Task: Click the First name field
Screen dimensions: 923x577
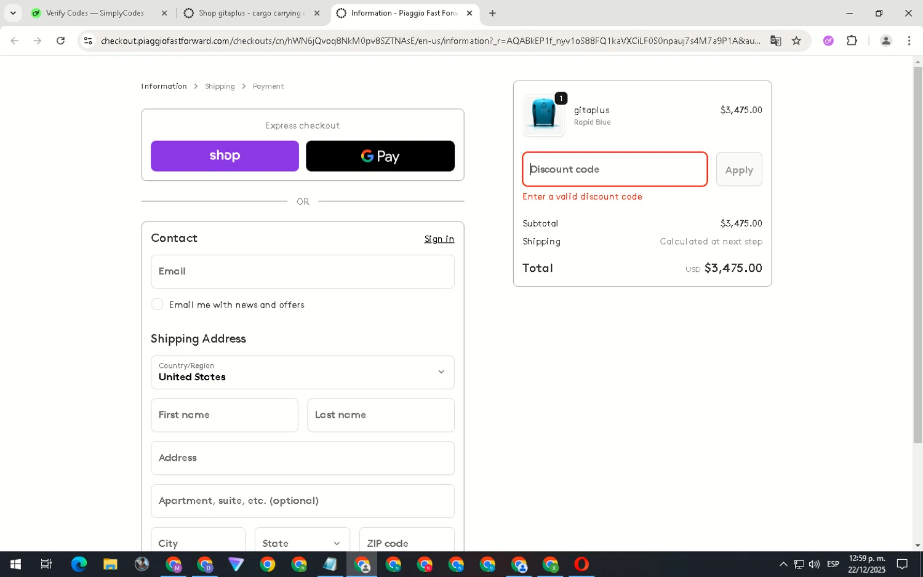Action: point(225,415)
